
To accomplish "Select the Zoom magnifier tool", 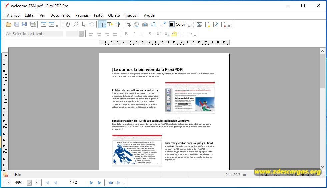I will [x=76, y=24].
